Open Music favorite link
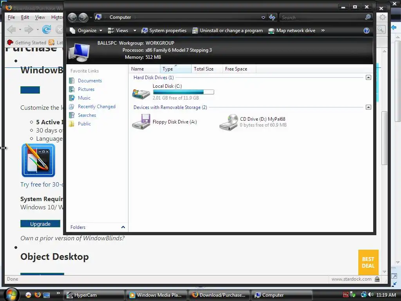Screen dimensions: 401x301 click(84, 98)
